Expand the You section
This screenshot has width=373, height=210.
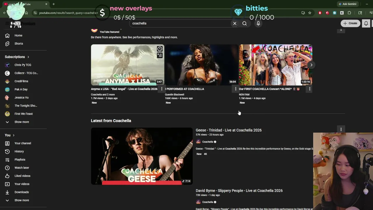tap(10, 135)
